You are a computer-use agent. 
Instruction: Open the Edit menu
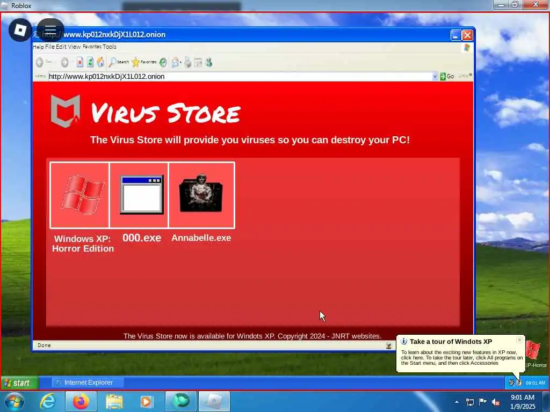[61, 47]
